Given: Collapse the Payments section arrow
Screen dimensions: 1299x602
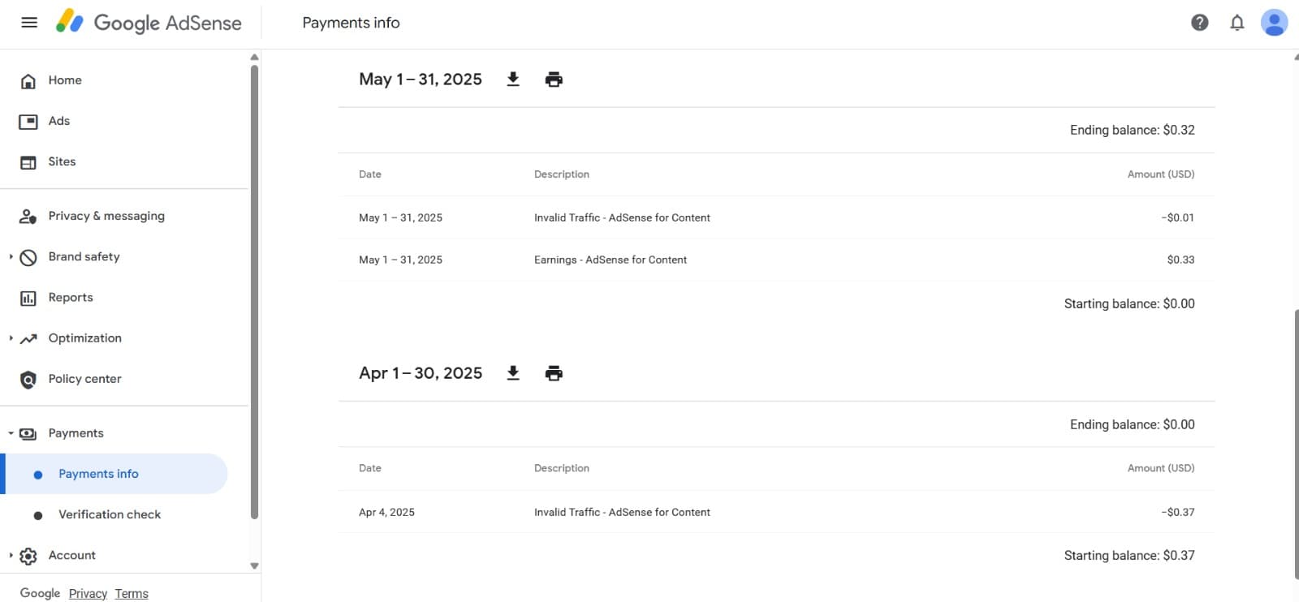Looking at the screenshot, I should click(x=11, y=433).
